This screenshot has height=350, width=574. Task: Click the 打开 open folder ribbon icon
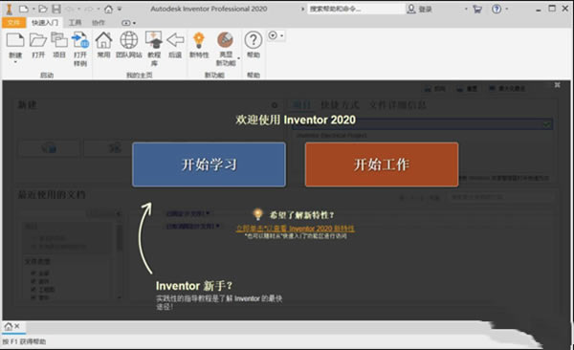click(38, 40)
